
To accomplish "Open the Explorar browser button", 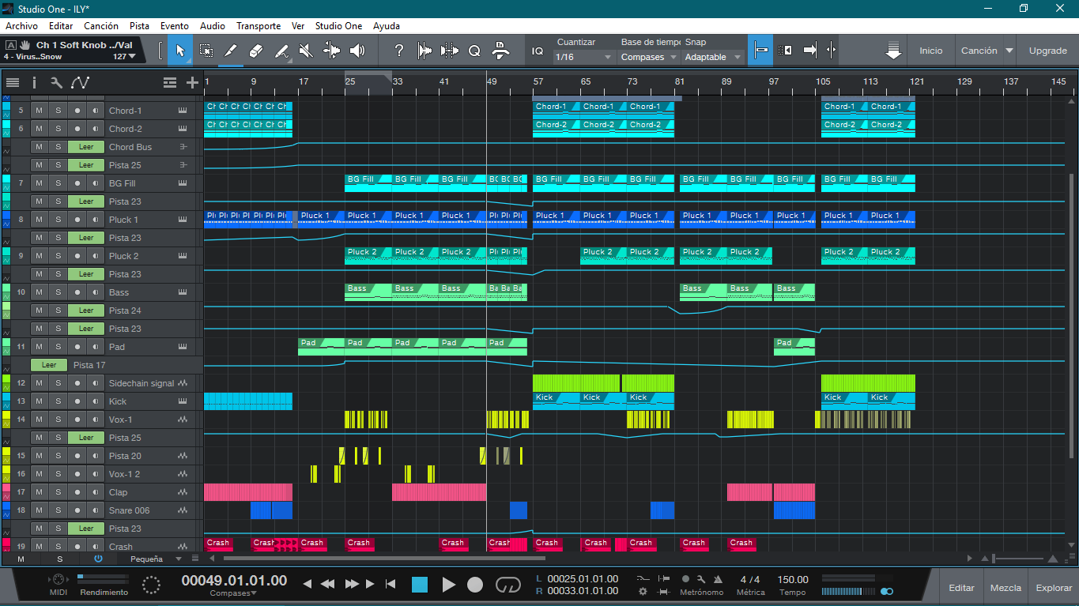I will [1054, 588].
